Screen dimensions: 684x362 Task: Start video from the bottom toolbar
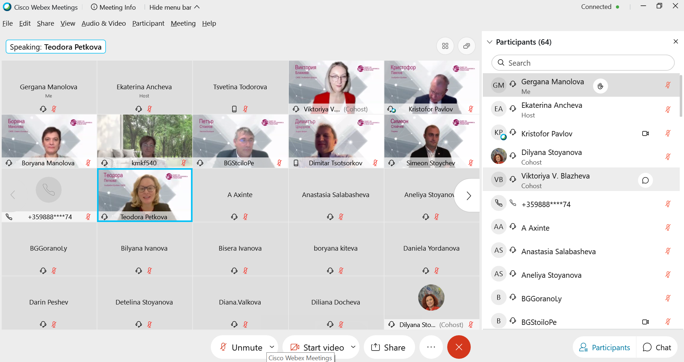point(317,347)
